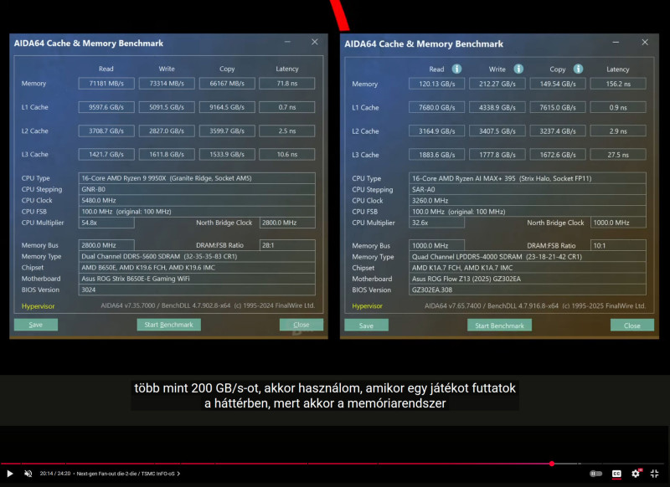Click the CPU Clock field "5480.0 MHz"

197,200
